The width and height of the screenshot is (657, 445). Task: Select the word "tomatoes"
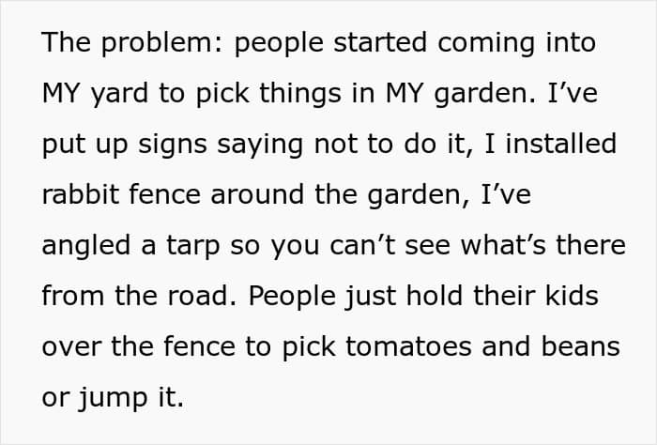pos(408,347)
